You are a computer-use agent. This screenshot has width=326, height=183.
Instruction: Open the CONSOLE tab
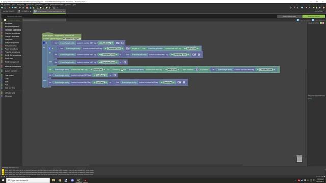[320, 11]
